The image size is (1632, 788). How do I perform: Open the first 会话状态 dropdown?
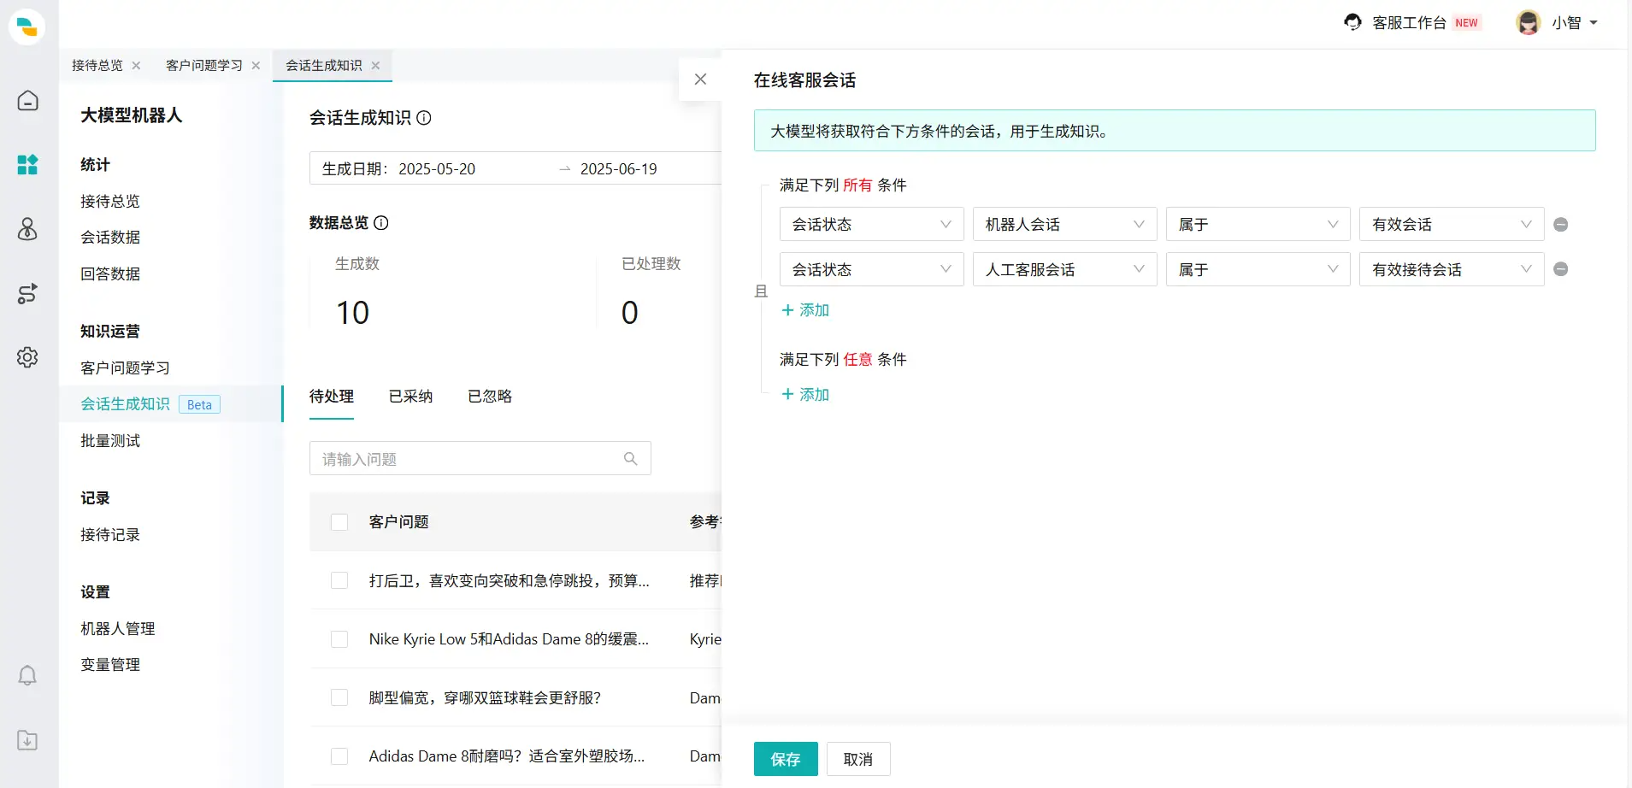pos(872,224)
